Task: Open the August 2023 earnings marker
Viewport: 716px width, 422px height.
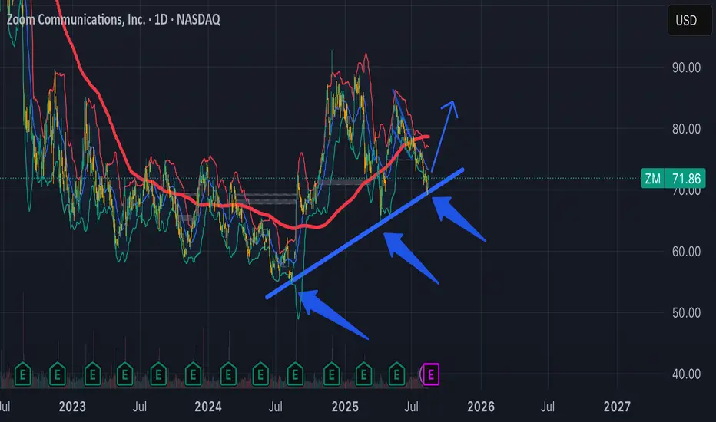Action: 158,374
